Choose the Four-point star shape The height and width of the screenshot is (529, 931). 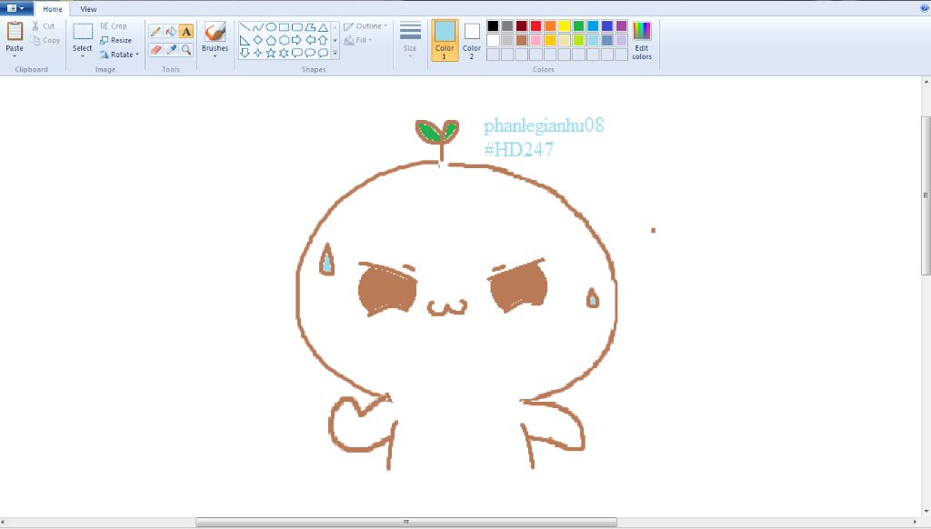(x=257, y=53)
